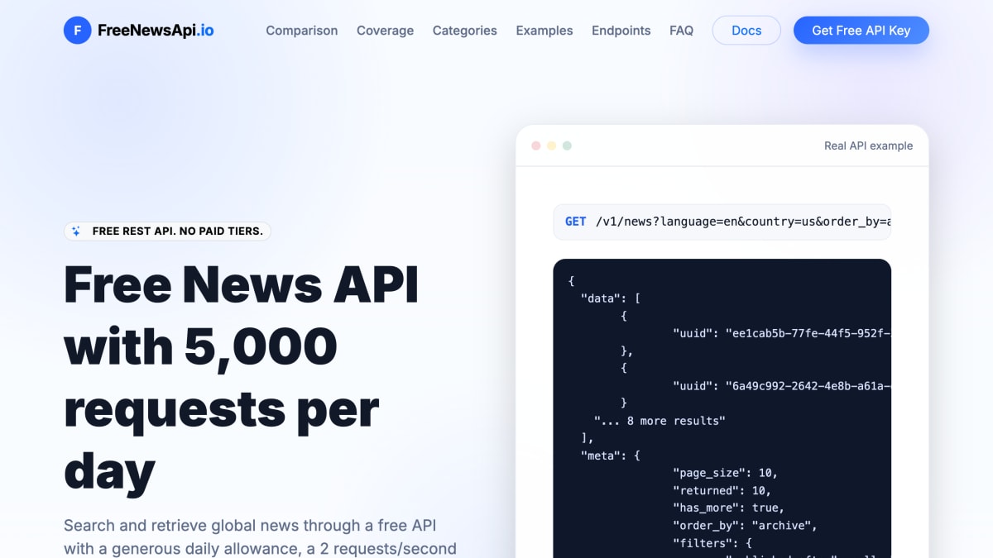Select the GET method label

[575, 222]
